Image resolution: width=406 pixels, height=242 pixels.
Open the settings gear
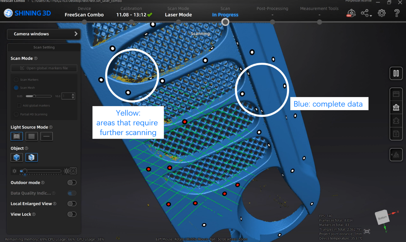[382, 13]
